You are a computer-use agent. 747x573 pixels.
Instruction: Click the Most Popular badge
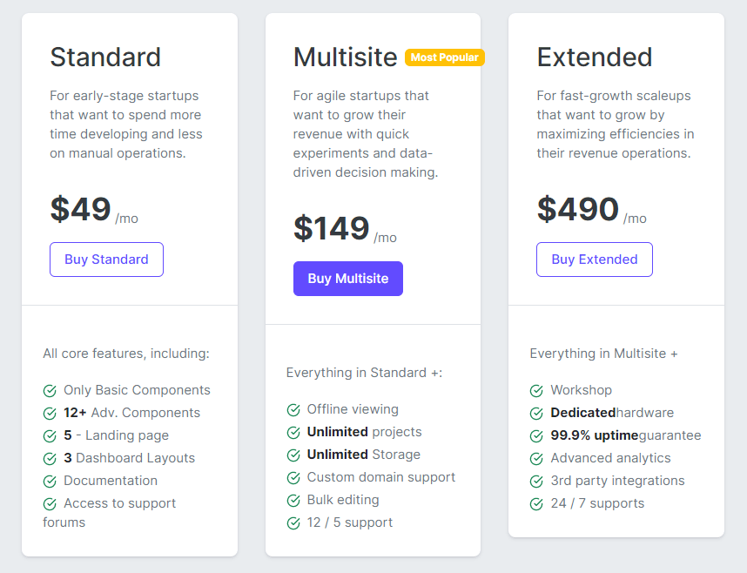click(445, 57)
